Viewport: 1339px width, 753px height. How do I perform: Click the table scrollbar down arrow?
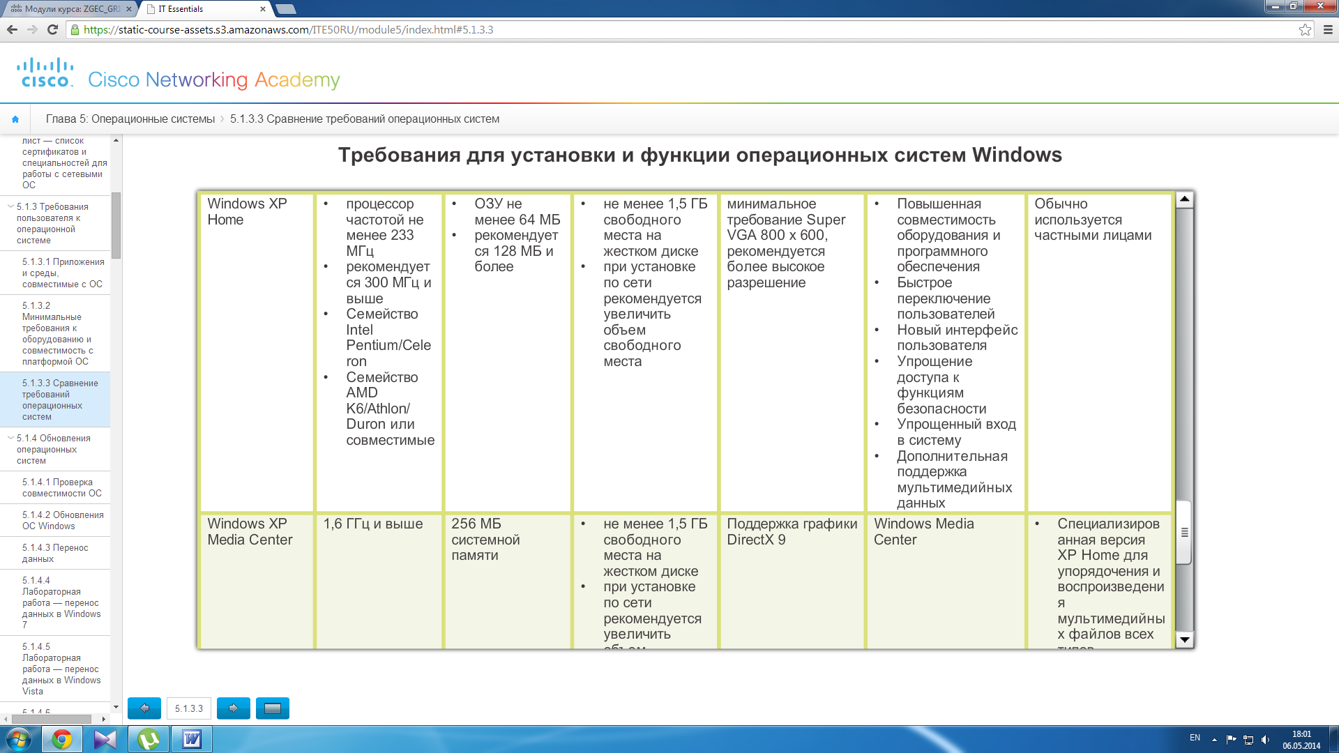tap(1184, 639)
